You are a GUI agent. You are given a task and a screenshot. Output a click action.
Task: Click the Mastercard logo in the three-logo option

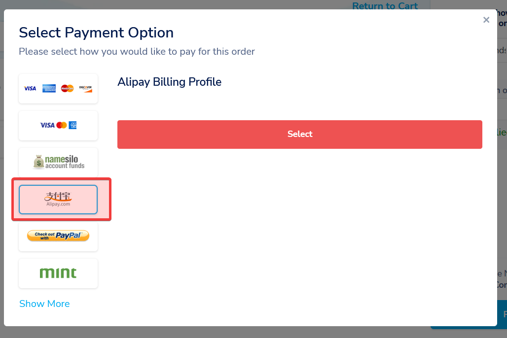coord(62,125)
